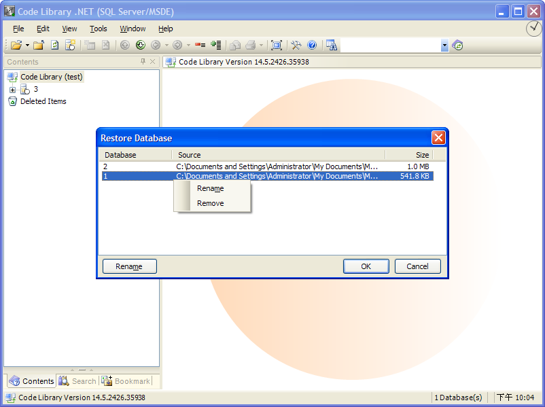This screenshot has height=407, width=545.
Task: Click the greyed right arrow forward icon
Action: pyautogui.click(x=177, y=45)
